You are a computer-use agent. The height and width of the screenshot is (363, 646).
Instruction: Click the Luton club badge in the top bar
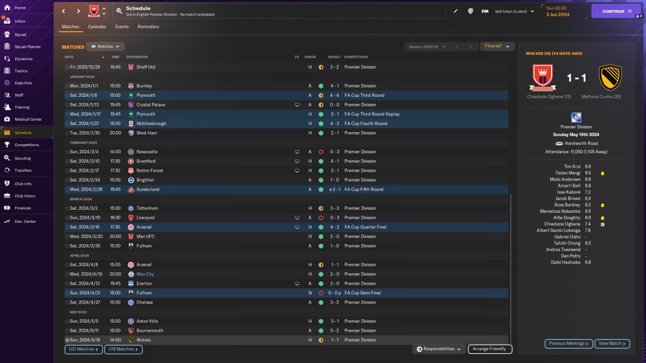pos(93,11)
